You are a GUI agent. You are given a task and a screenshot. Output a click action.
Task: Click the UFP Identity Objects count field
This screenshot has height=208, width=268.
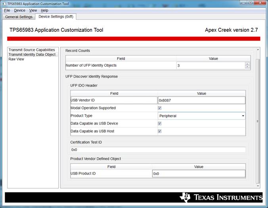click(211, 65)
